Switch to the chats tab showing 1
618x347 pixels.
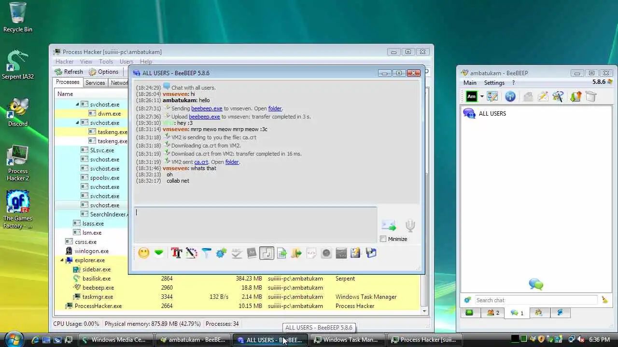click(x=517, y=313)
